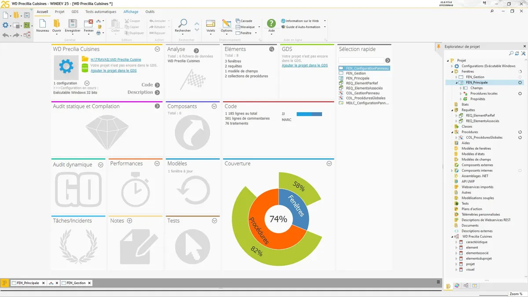528x297 pixels.
Task: Expand the Champs tree node
Action: (461, 88)
